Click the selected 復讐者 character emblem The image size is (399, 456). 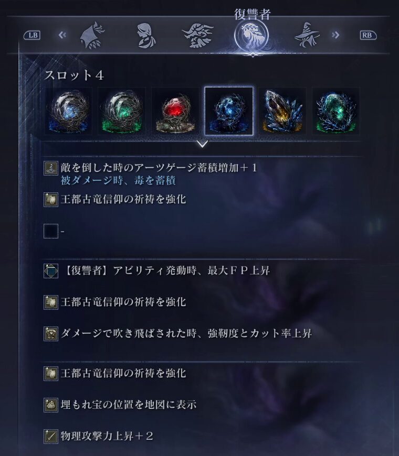pos(251,36)
